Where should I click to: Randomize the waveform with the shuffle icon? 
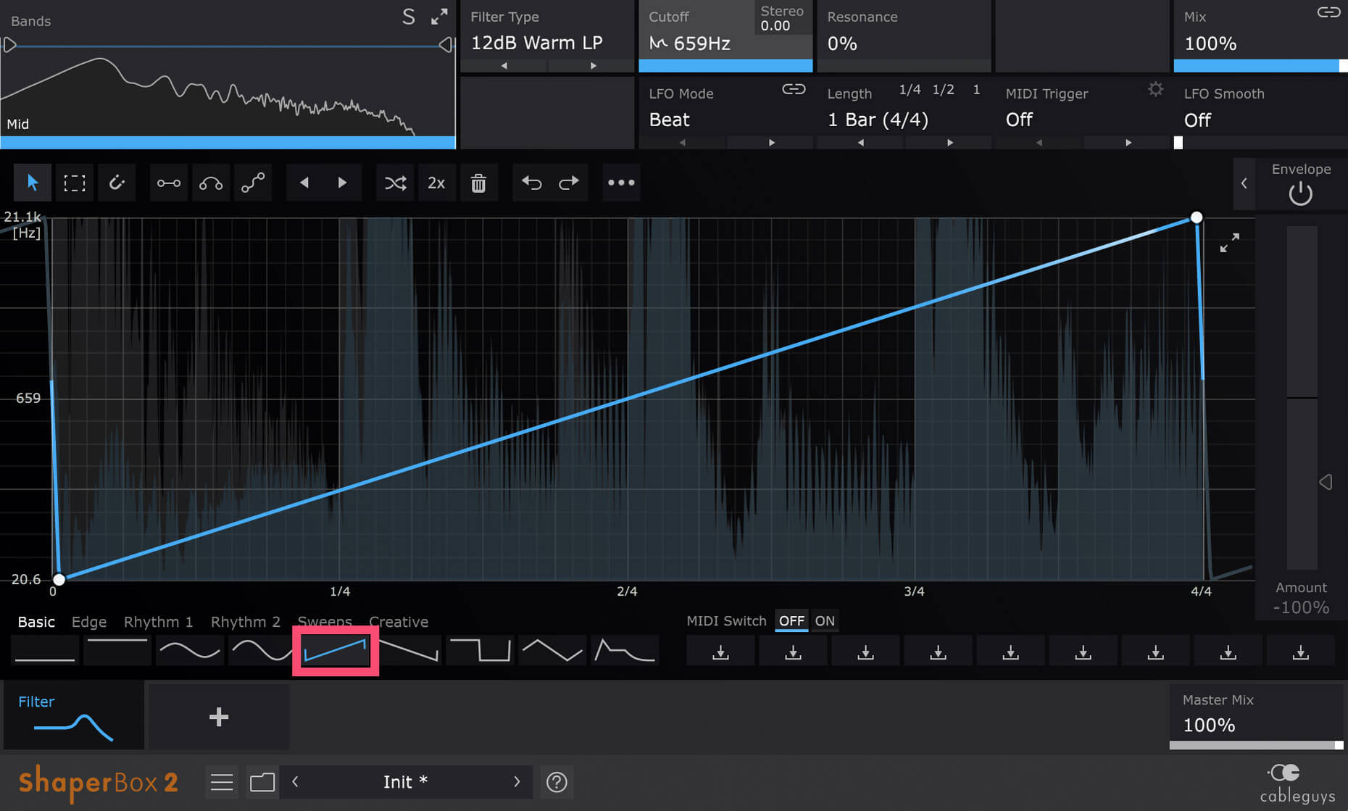click(395, 183)
